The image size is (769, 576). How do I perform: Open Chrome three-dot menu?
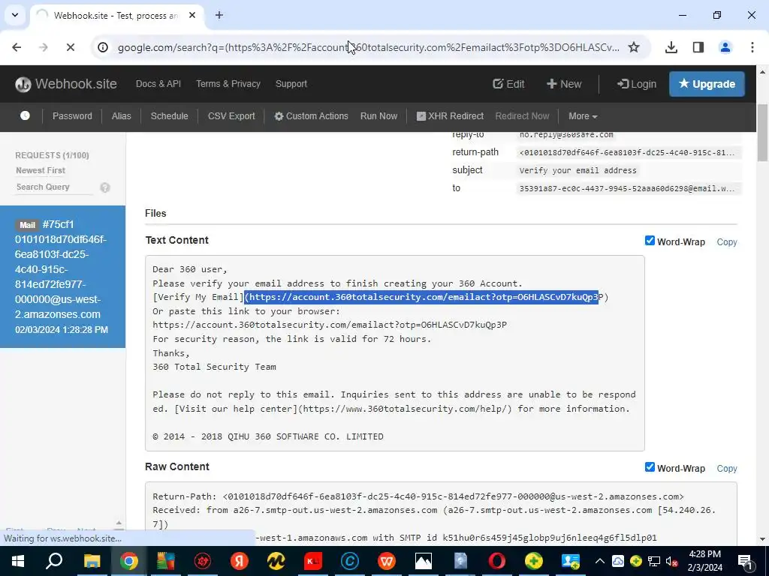point(752,47)
